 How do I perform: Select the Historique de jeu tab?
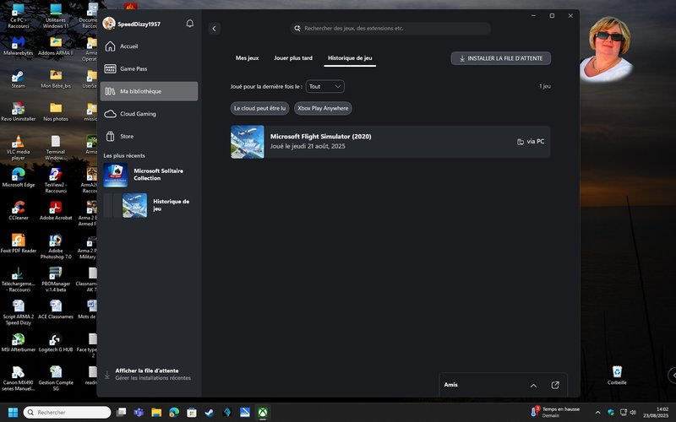(350, 58)
